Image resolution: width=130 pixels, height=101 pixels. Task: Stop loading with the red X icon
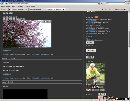coord(104,4)
